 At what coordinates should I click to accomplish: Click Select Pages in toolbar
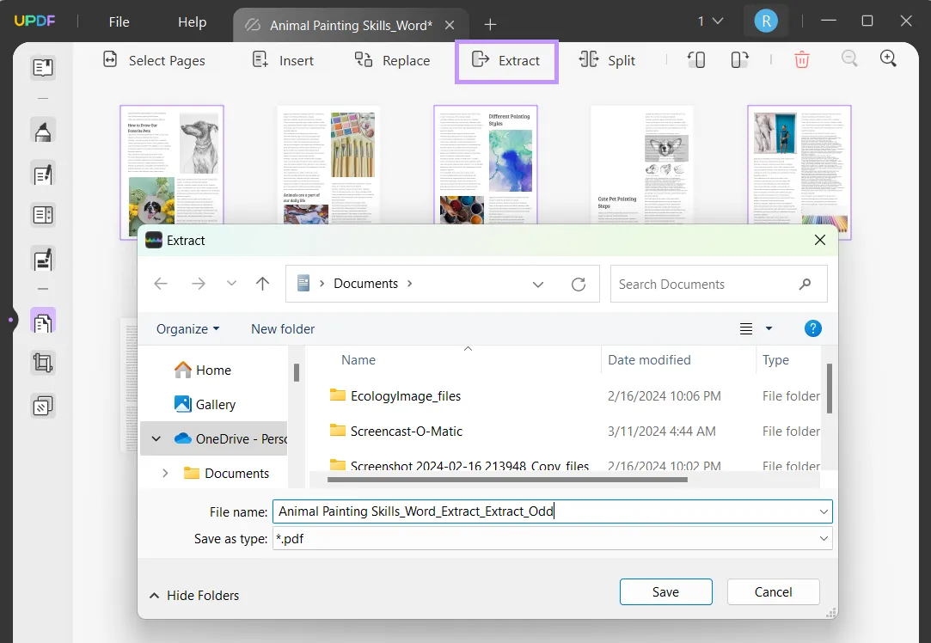click(x=154, y=60)
